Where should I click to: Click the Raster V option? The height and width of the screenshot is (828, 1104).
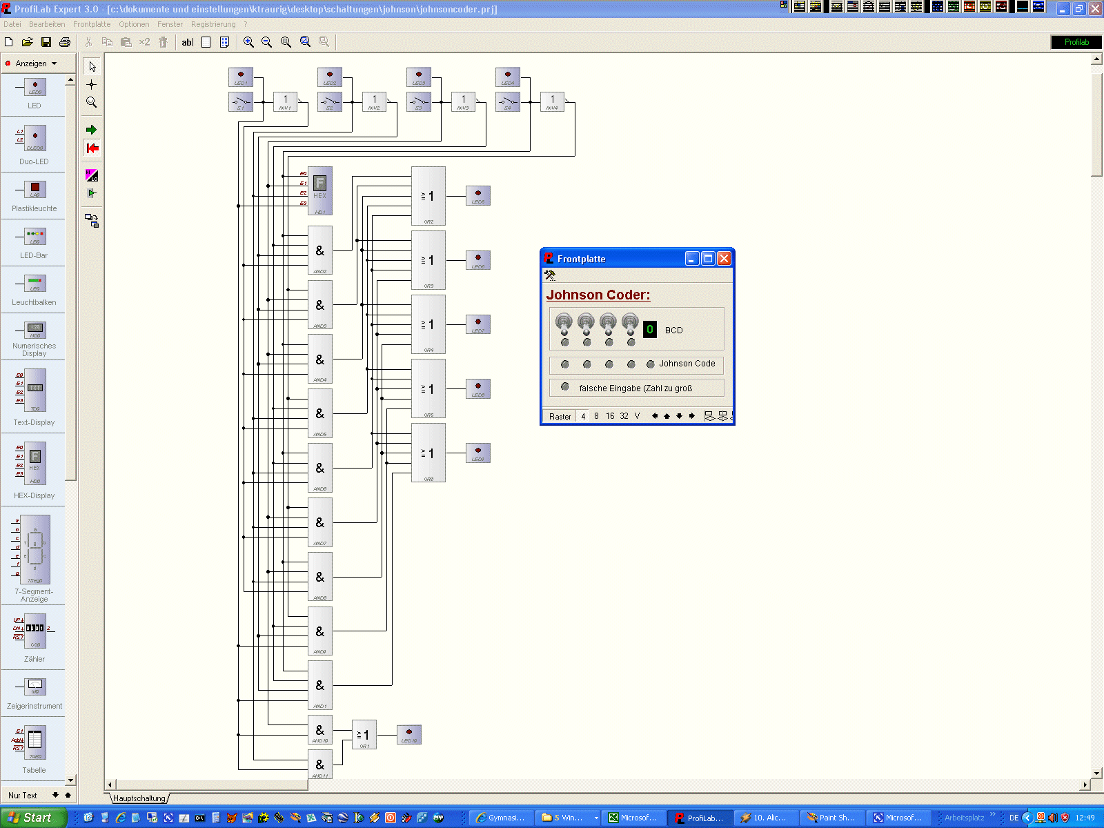click(x=637, y=416)
